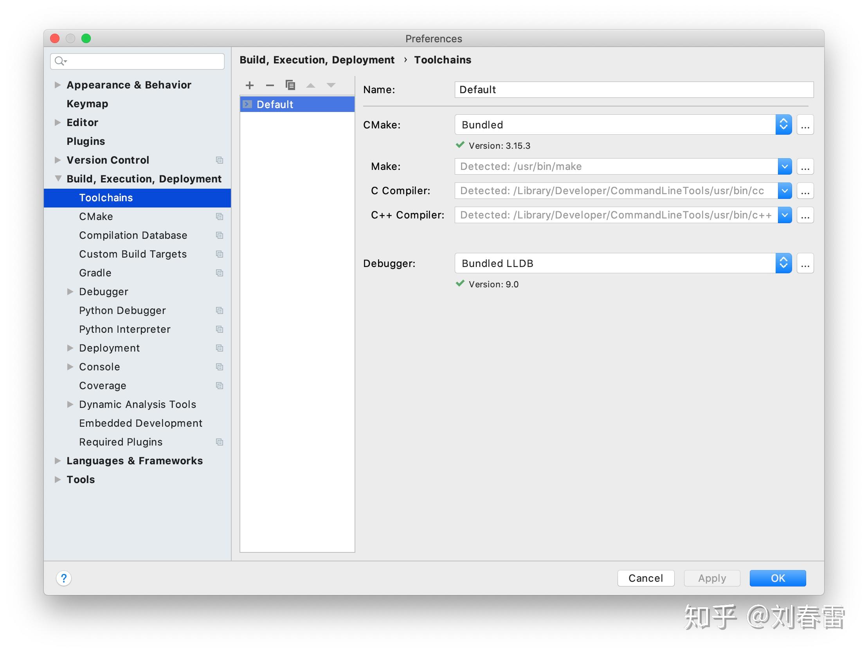This screenshot has width=868, height=653.
Task: Expand the Deployment subsection
Action: click(70, 348)
